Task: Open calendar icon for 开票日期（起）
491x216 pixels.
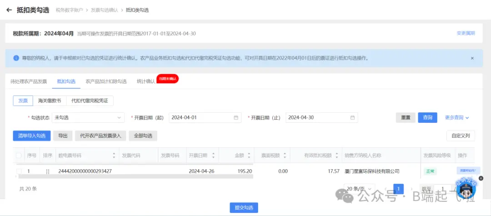Action: tap(236, 117)
